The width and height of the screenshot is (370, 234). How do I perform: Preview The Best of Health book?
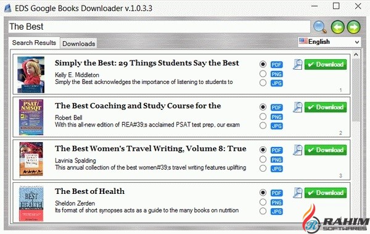point(298,193)
